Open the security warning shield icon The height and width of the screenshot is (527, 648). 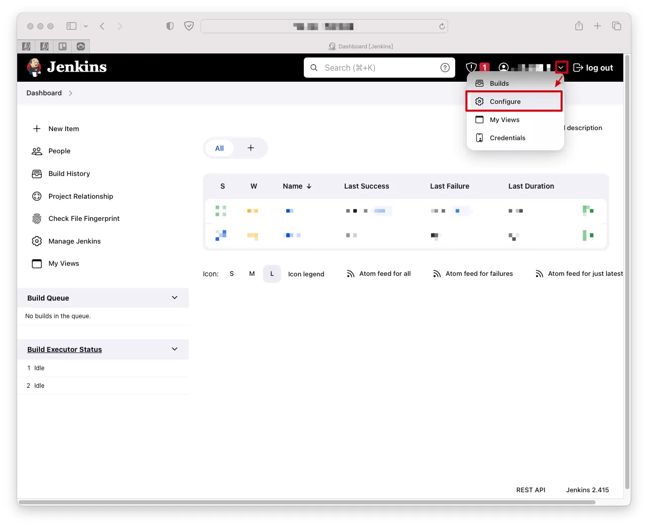(471, 67)
